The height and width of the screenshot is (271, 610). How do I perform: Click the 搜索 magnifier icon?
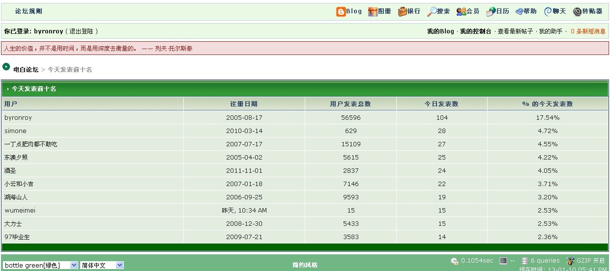pyautogui.click(x=432, y=12)
